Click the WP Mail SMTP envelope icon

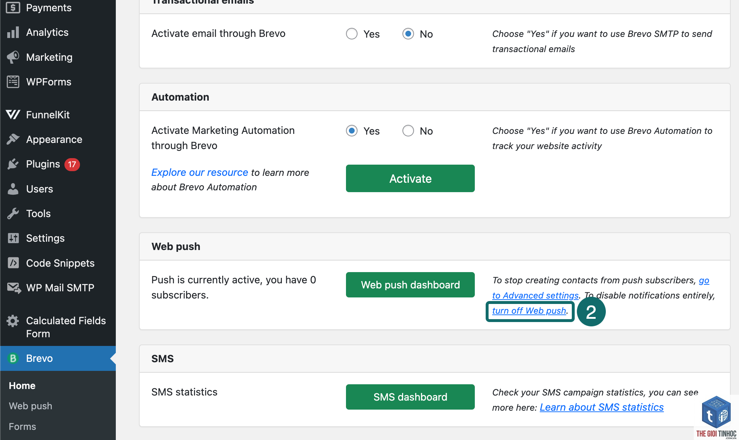pyautogui.click(x=14, y=288)
